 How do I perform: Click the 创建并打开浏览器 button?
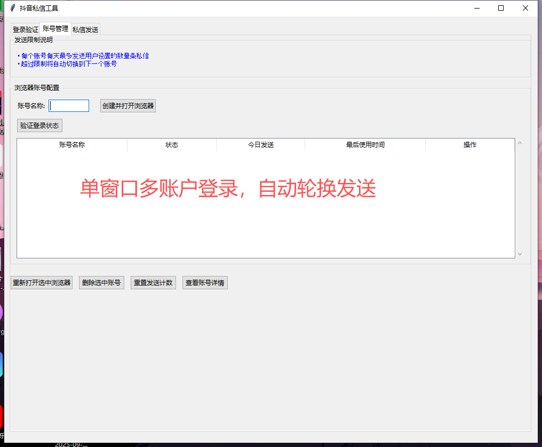(x=128, y=105)
